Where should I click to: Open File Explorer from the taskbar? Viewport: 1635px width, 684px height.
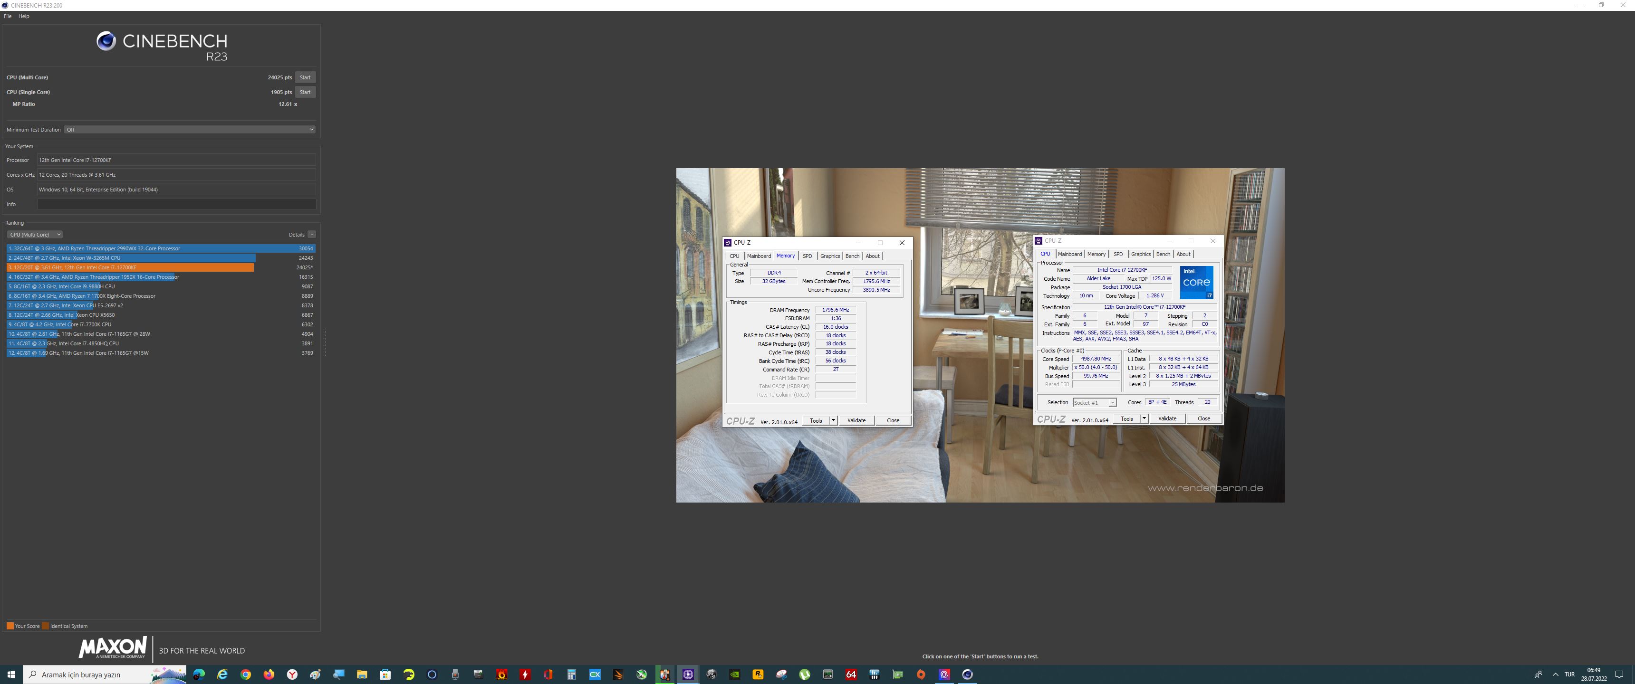click(362, 674)
